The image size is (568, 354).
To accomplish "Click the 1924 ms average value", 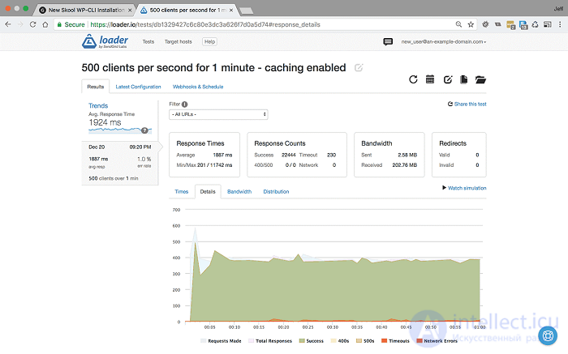I will (105, 122).
